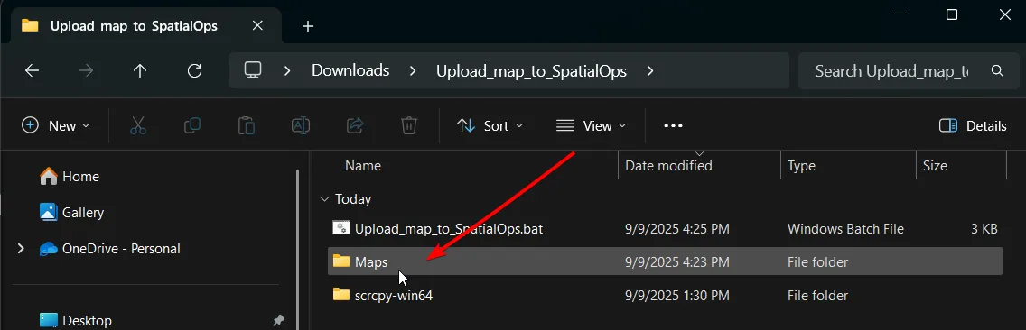Screen dimensions: 1026x330
Task: Open Gallery in the navigation pane
Action: click(x=71, y=213)
